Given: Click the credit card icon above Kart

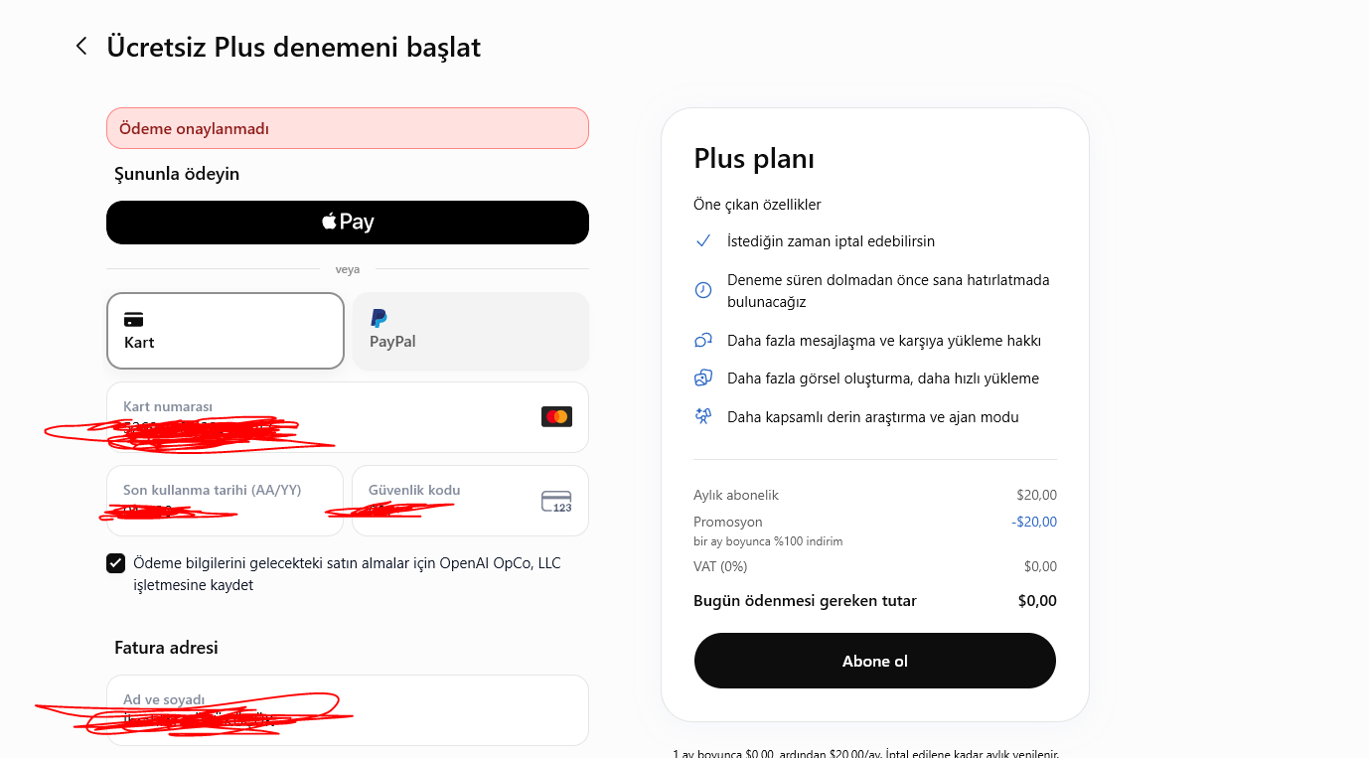Looking at the screenshot, I should pos(133,319).
